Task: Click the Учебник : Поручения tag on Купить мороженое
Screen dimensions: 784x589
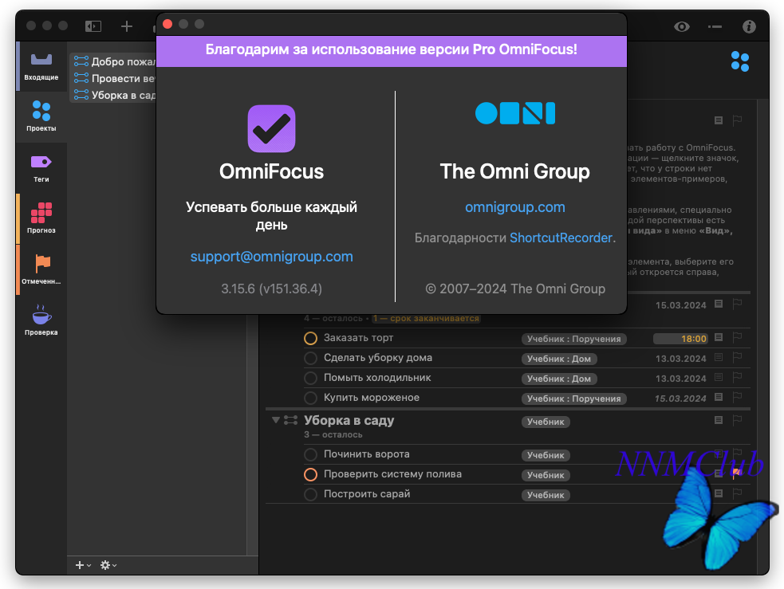Action: 573,399
